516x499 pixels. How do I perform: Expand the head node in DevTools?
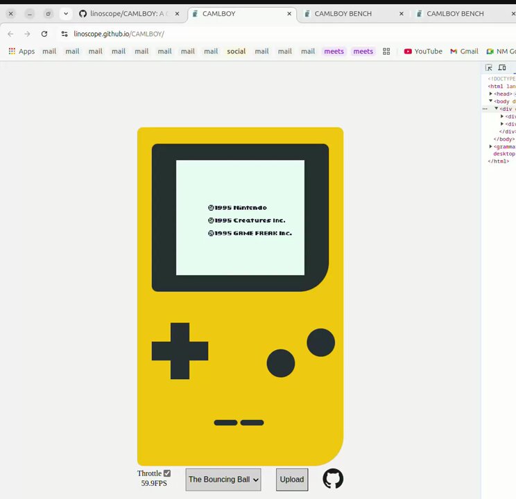pos(490,94)
